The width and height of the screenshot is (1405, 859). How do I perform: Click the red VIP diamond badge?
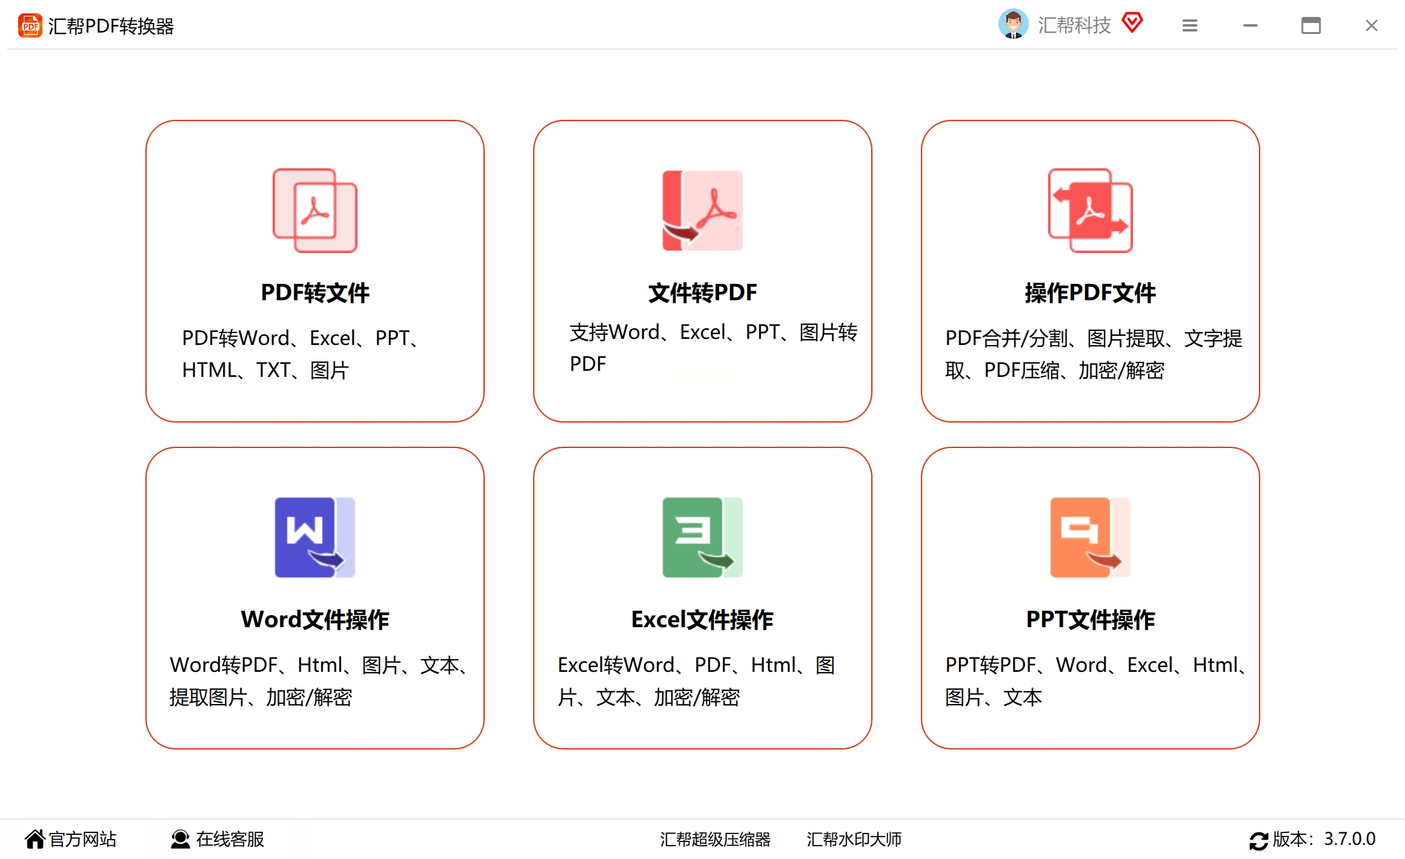pos(1132,23)
